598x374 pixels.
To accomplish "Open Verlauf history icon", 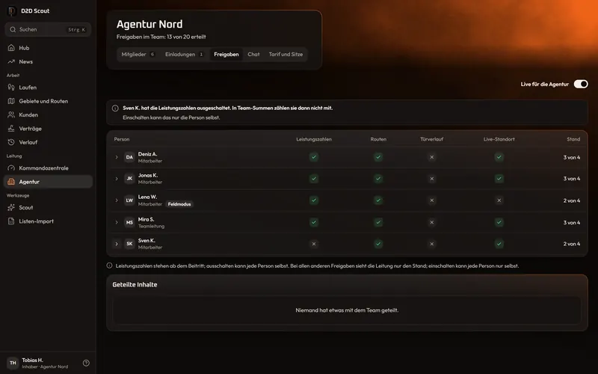I will pos(11,142).
